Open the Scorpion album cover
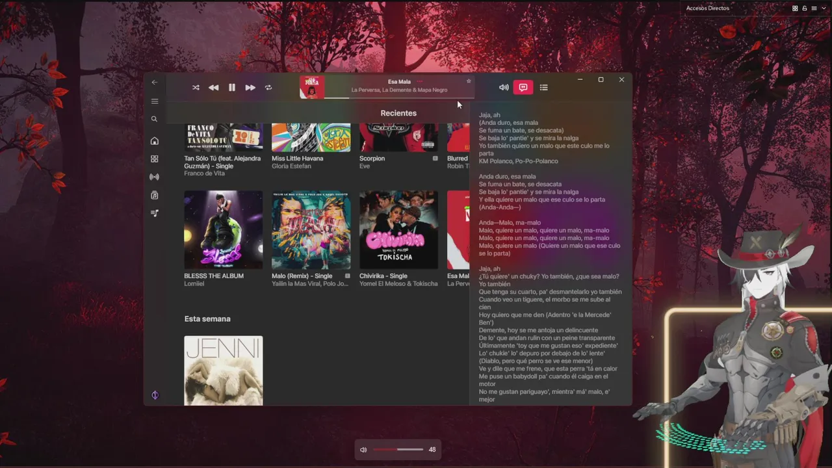Viewport: 832px width, 468px height. coord(398,137)
